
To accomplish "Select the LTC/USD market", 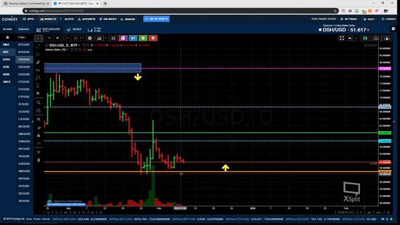I will click(x=24, y=119).
